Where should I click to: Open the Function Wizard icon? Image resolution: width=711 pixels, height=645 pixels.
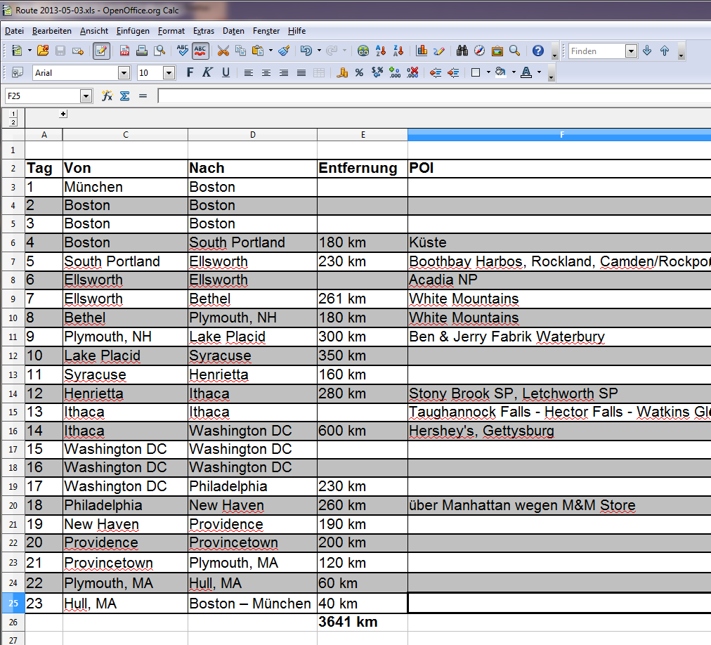point(107,96)
